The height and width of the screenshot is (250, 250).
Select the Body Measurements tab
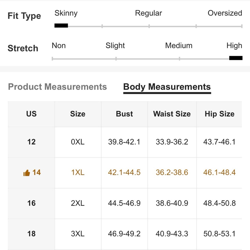click(167, 87)
